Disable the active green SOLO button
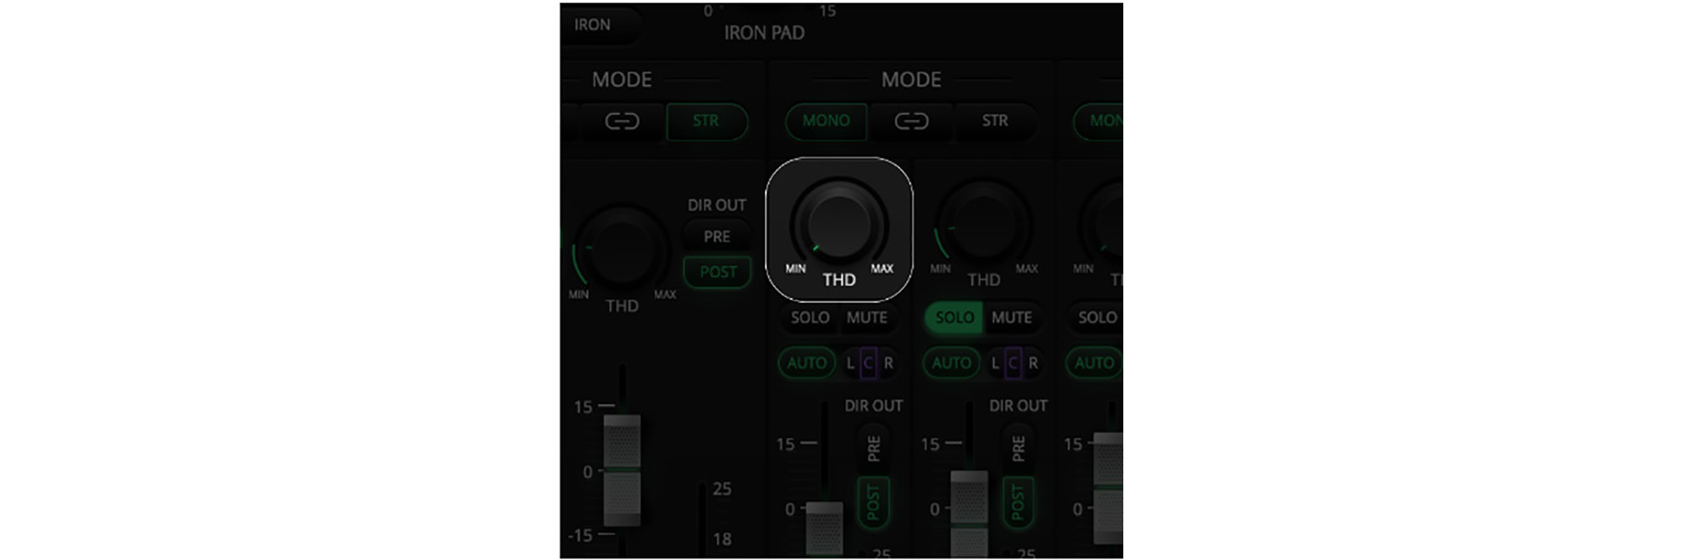Image resolution: width=1681 pixels, height=560 pixels. (953, 318)
